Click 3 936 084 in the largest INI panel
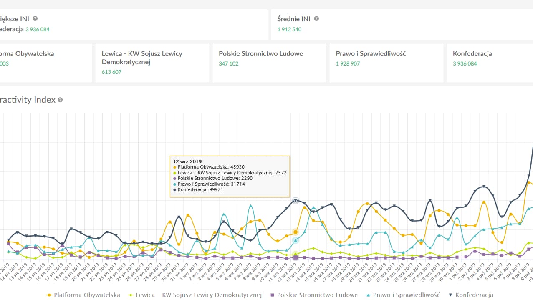This screenshot has width=533, height=300. [x=38, y=30]
